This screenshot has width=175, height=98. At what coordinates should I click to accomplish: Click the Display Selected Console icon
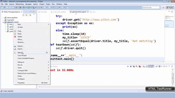tap(160, 66)
